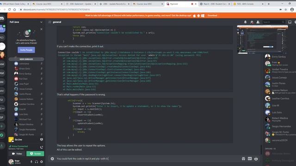Switch to the Official Miami Dade College tab
This screenshot has height=166, width=296.
click(x=15, y=4)
